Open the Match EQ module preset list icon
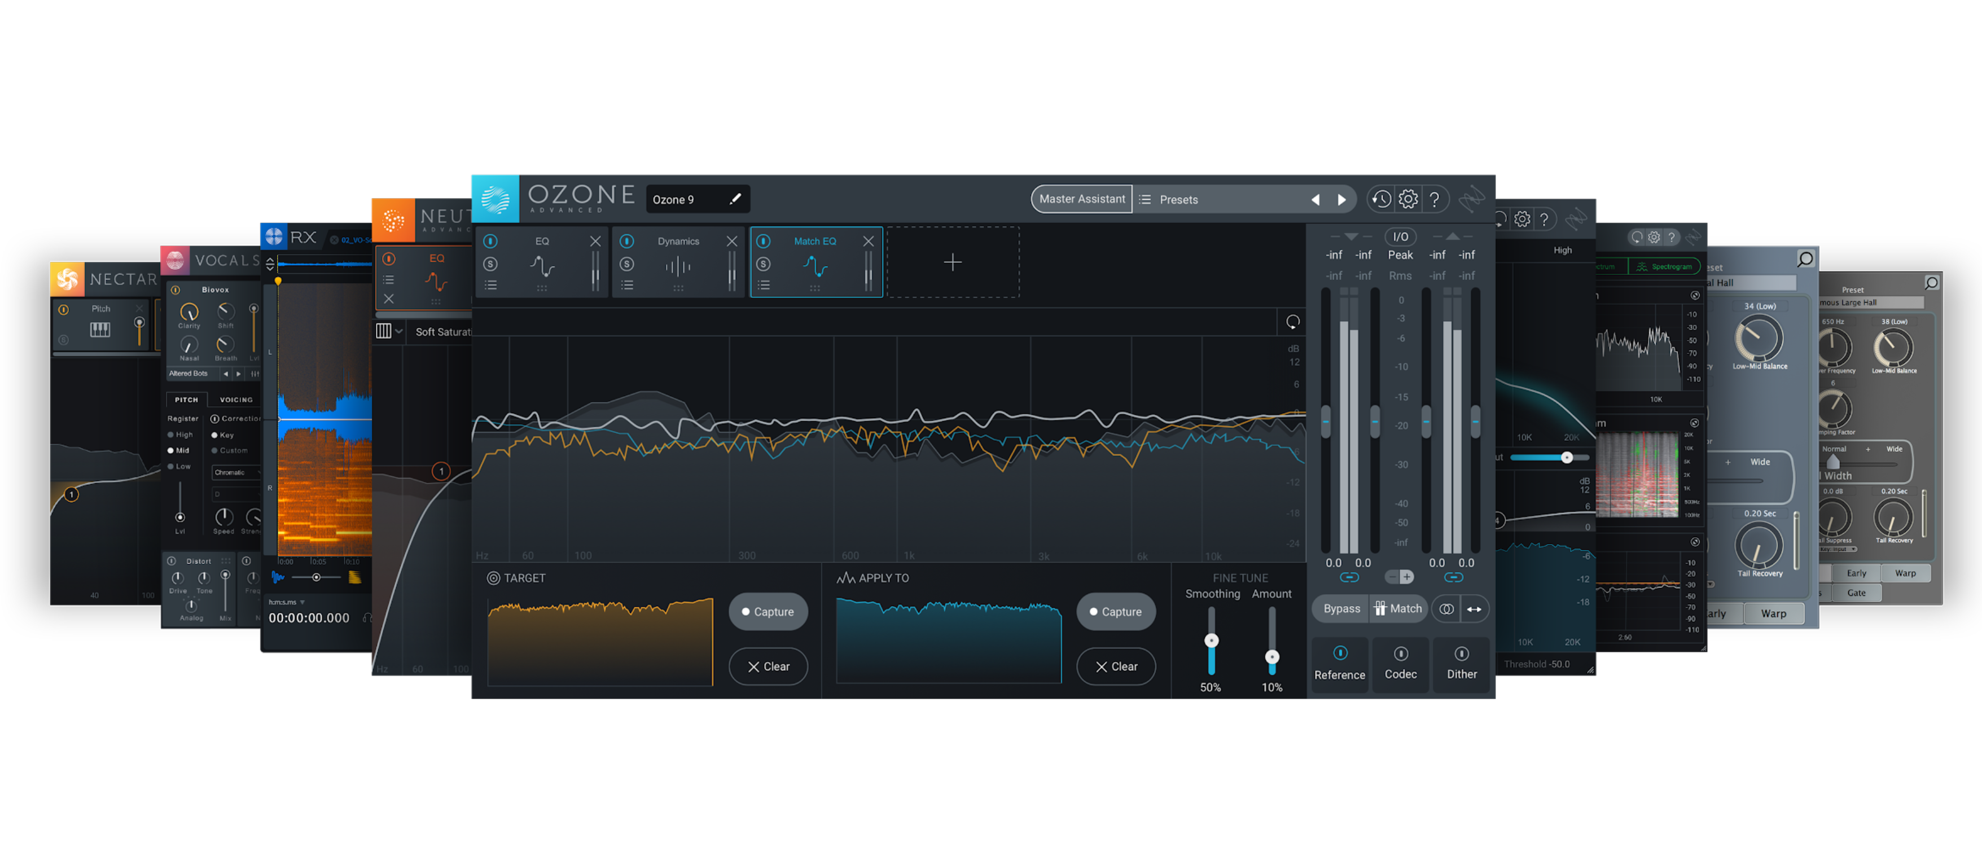 tap(764, 284)
